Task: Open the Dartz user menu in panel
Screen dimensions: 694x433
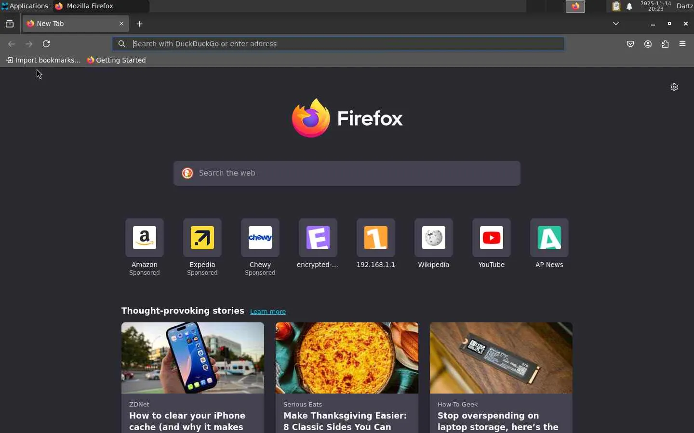Action: click(685, 6)
